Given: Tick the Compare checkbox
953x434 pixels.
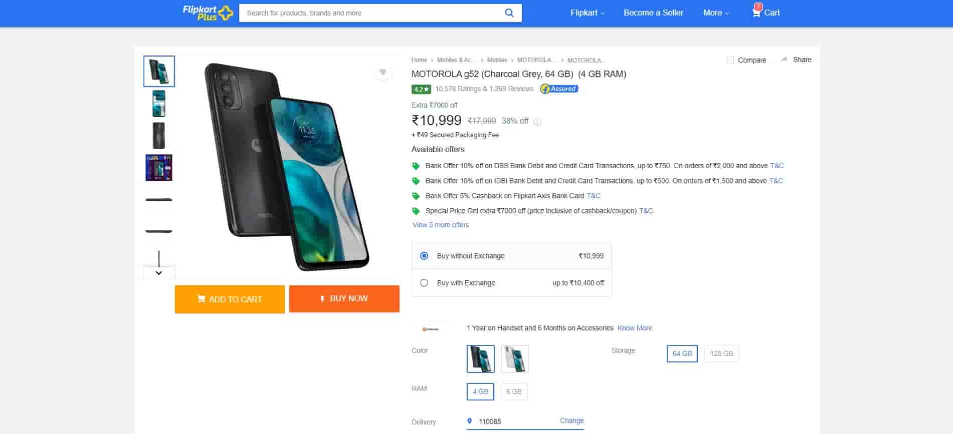Looking at the screenshot, I should [x=730, y=60].
